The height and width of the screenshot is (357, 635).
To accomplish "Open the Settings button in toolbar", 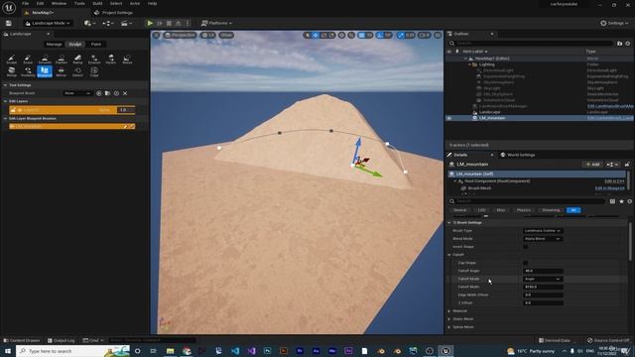I will point(614,23).
